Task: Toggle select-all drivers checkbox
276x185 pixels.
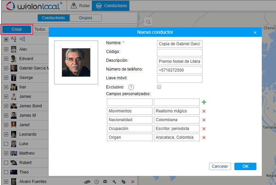Action: [6, 39]
